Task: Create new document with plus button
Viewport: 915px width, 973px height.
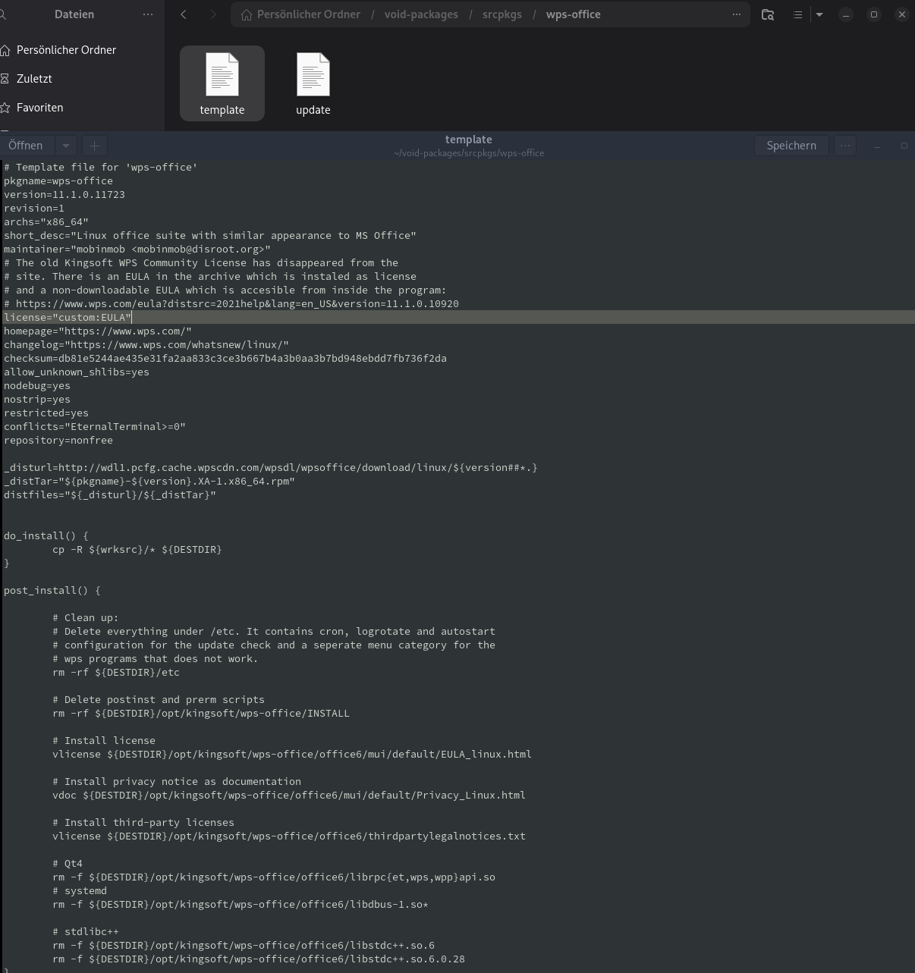Action: [x=94, y=146]
